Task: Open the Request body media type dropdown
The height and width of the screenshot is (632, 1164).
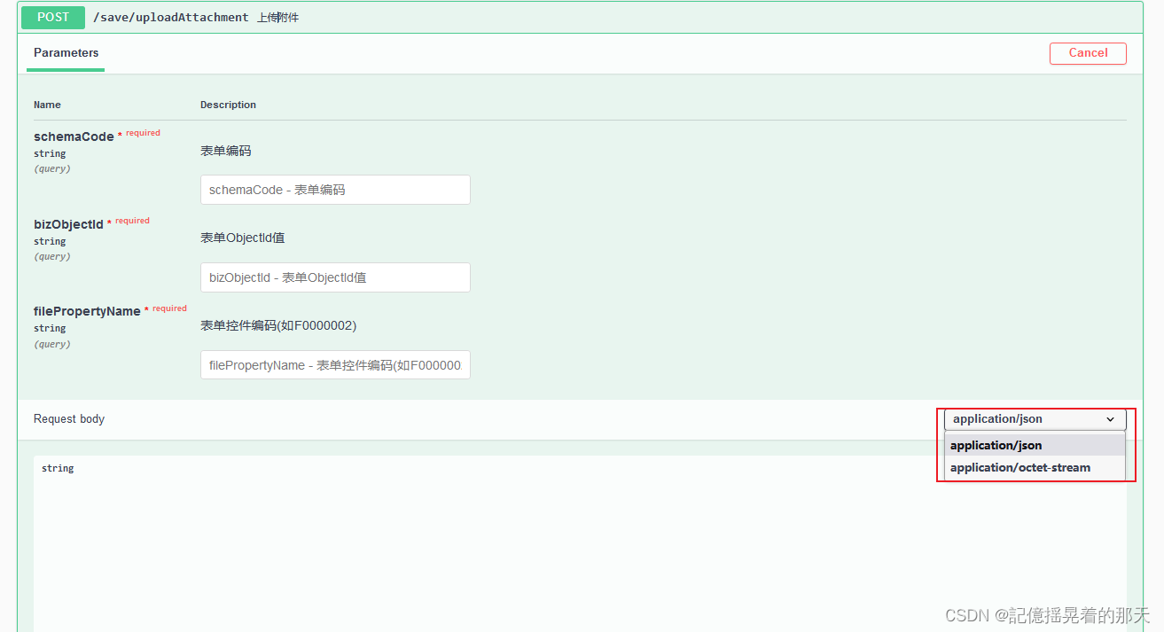Action: coord(1028,418)
